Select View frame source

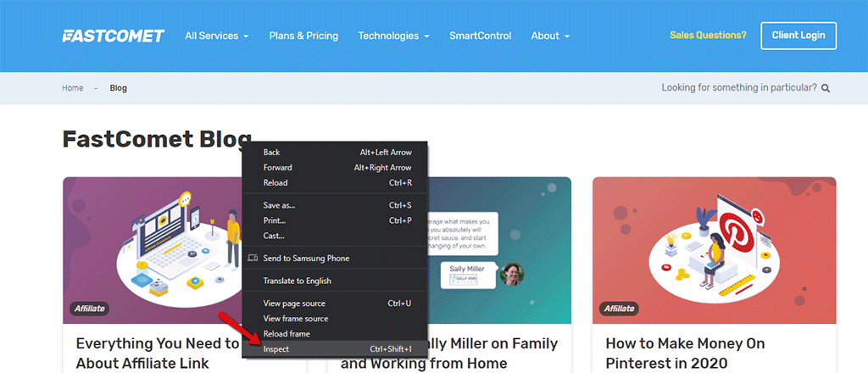pos(335,319)
